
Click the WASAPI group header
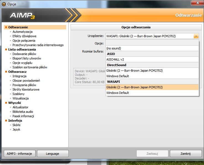[152, 82]
